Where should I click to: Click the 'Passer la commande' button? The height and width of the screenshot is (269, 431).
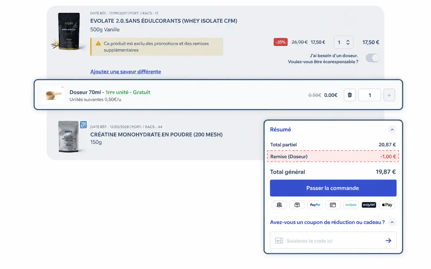(333, 188)
